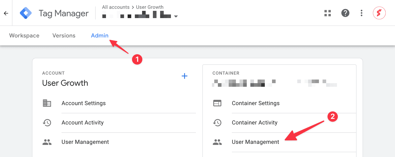The image size is (395, 157).
Task: Open the Admin tab
Action: pyautogui.click(x=100, y=36)
